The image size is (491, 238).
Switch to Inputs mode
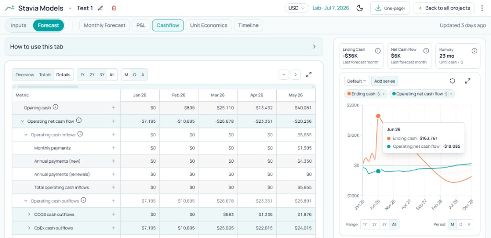(x=19, y=25)
